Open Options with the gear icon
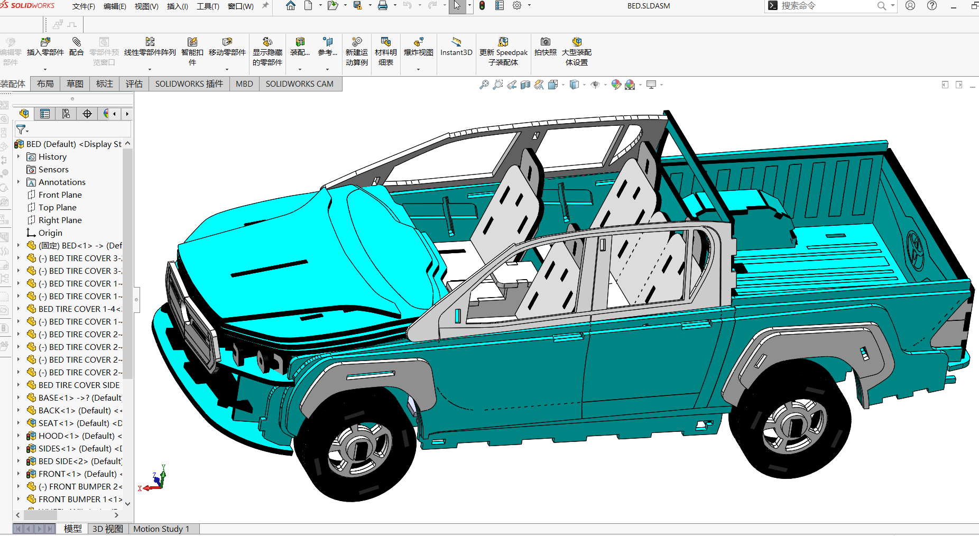The width and height of the screenshot is (979, 536). pos(517,6)
